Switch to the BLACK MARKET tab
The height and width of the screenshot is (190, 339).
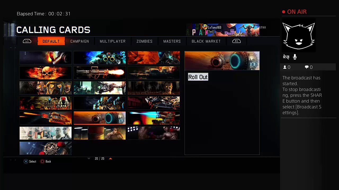(206, 41)
